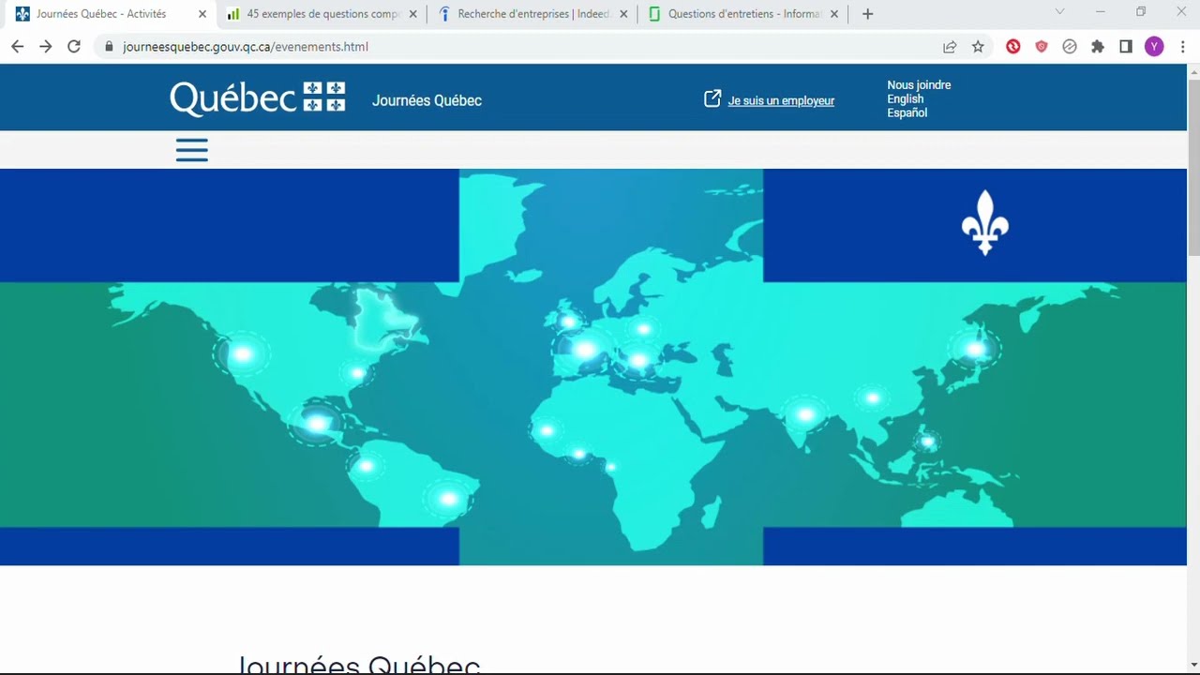Click the share page icon in address bar
The width and height of the screenshot is (1200, 675).
(950, 46)
